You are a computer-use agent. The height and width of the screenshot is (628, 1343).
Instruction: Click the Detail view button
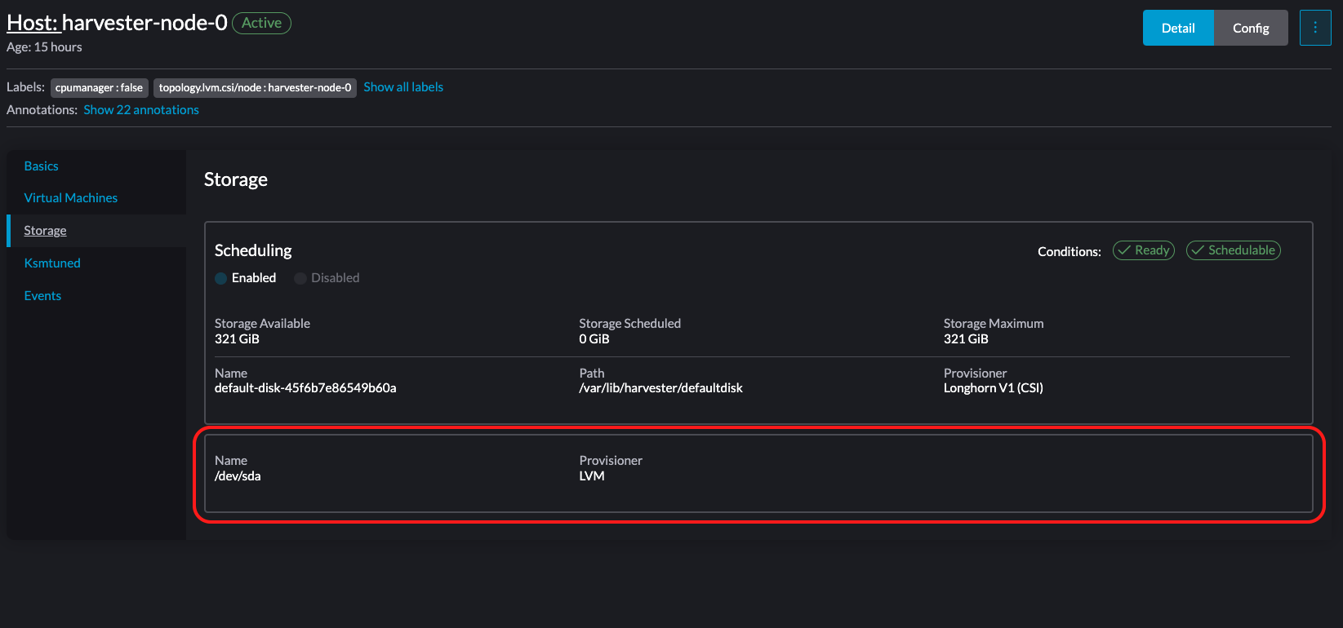coord(1177,28)
